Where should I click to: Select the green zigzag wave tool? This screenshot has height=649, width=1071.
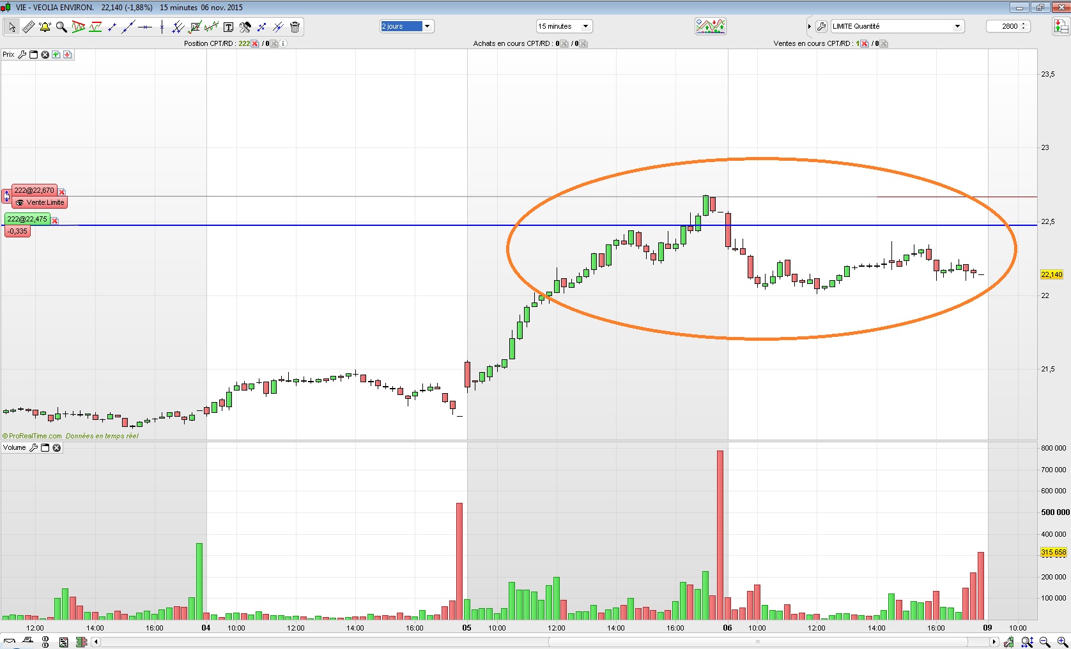(x=212, y=27)
